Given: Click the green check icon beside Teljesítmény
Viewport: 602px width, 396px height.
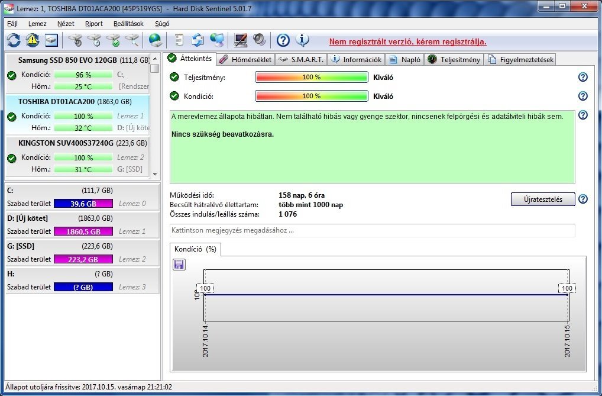Looking at the screenshot, I should point(174,77).
